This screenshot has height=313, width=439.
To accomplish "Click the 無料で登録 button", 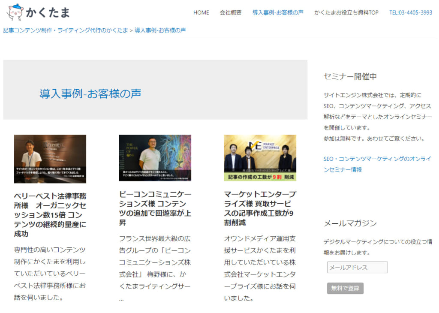I will (x=345, y=289).
